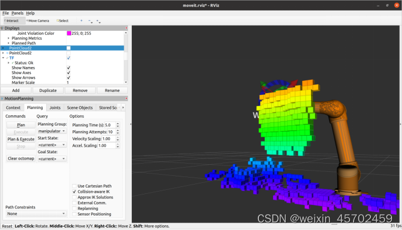Switch to the Scene Objects tab
402x230 pixels.
[80, 108]
